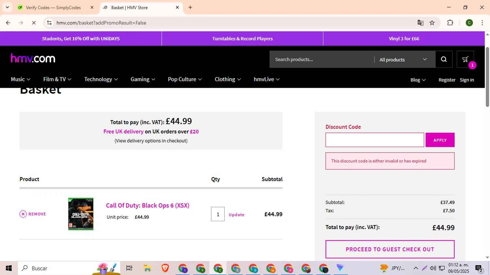Screen dimensions: 490x275
Task: Show hidden system tray icons
Action: [416, 268]
